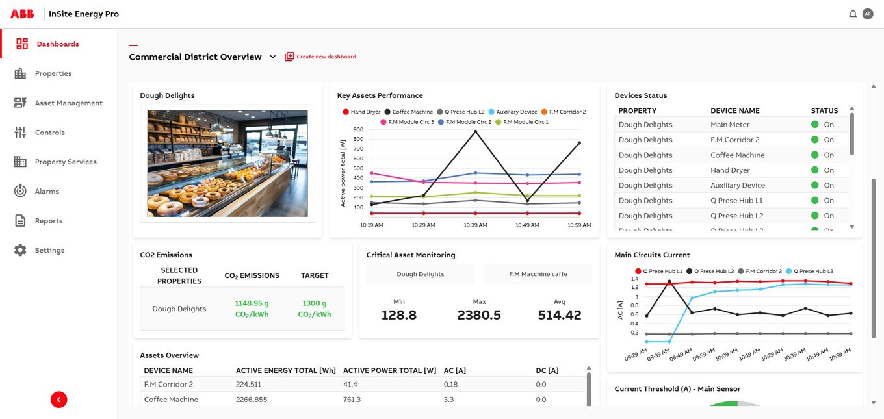Click green status dot for Coffee Machine
Image resolution: width=884 pixels, height=419 pixels.
(x=814, y=155)
